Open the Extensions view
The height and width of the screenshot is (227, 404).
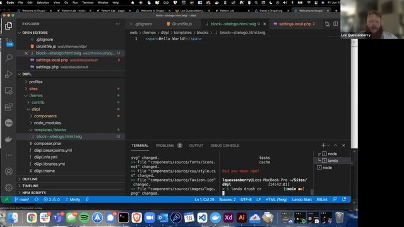click(x=8, y=107)
